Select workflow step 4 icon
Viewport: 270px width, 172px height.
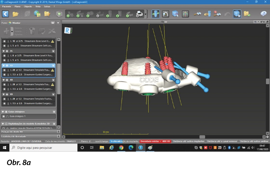pos(100,14)
